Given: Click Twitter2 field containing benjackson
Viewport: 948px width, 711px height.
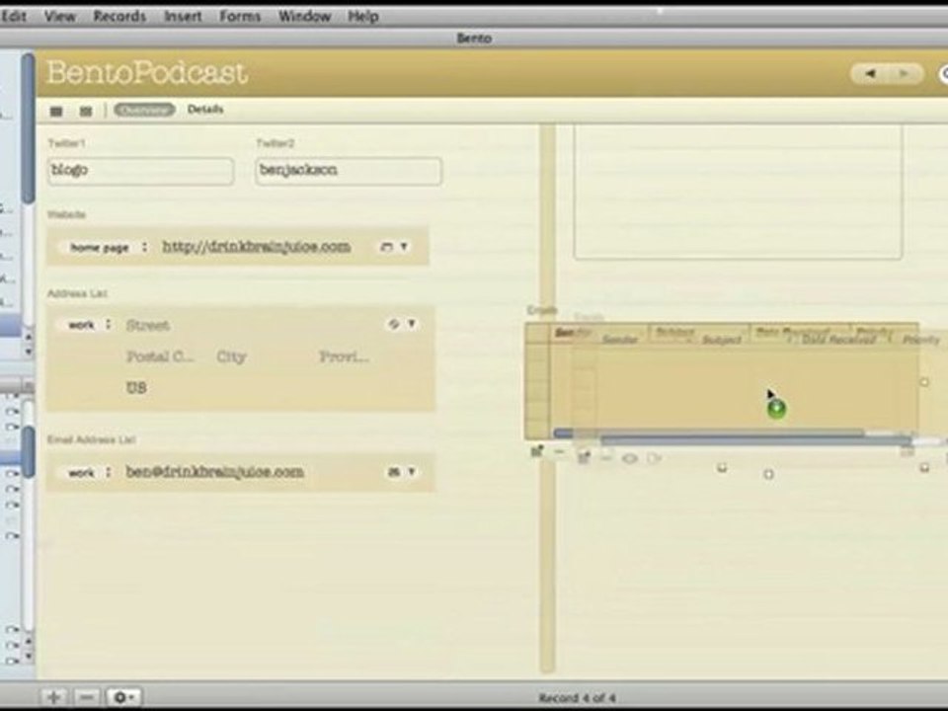Looking at the screenshot, I should (349, 171).
